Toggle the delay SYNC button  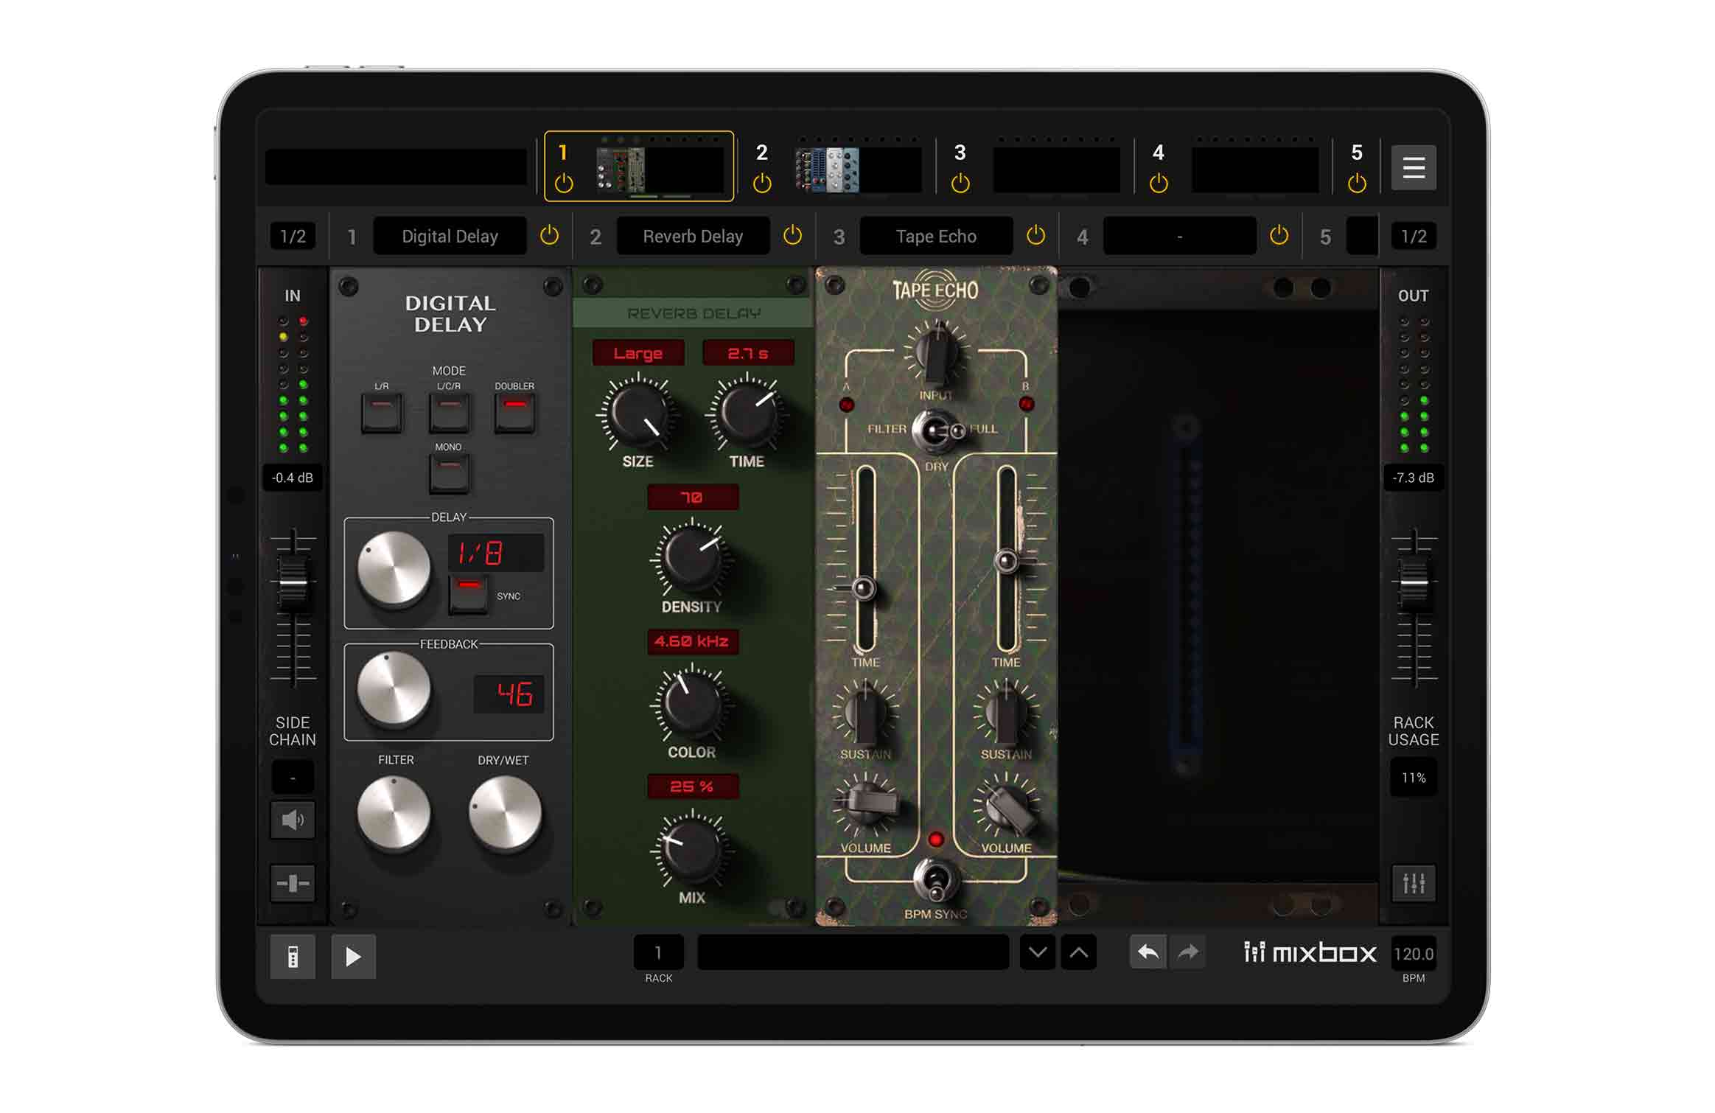point(469,594)
